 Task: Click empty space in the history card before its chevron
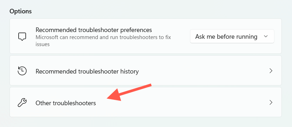205,71
